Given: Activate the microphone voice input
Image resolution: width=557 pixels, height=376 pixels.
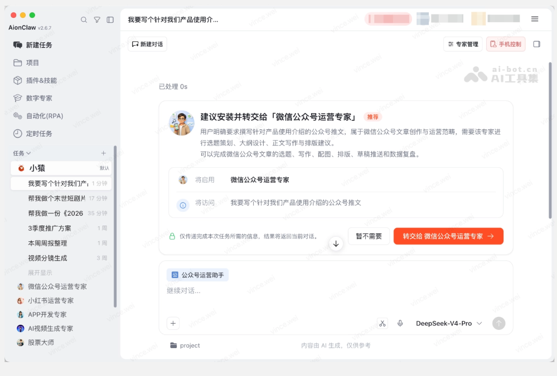Looking at the screenshot, I should (x=400, y=323).
